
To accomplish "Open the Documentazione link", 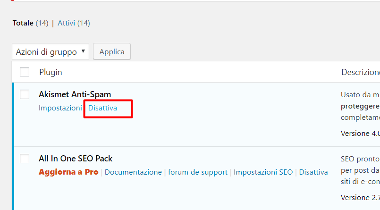I will 133,172.
